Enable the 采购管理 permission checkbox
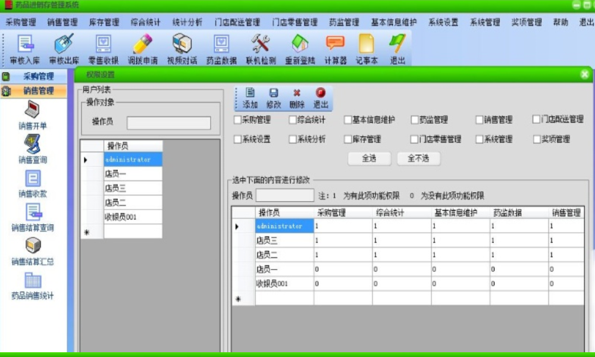The width and height of the screenshot is (595, 357). click(x=238, y=120)
